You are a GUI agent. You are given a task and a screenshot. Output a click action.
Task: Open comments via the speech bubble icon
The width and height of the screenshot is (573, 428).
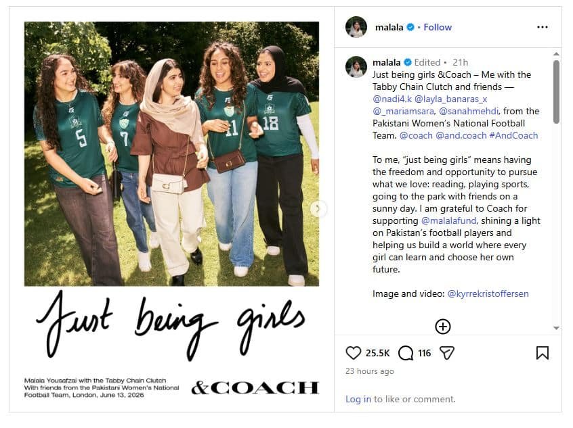[406, 353]
